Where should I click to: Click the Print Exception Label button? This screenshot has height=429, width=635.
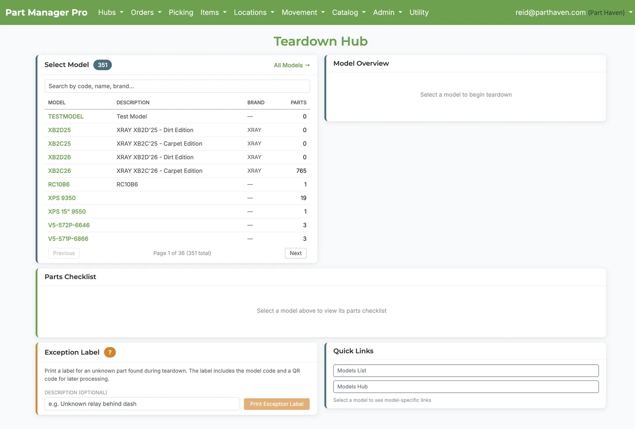[x=276, y=404]
